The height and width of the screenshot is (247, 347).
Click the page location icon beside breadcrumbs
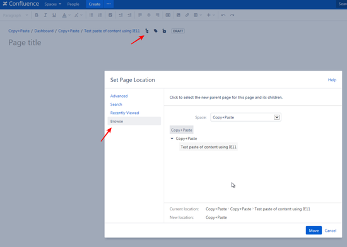point(147,31)
